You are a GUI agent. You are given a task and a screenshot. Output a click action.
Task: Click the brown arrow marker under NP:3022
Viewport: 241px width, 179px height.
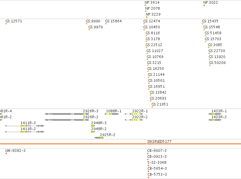[204, 5]
